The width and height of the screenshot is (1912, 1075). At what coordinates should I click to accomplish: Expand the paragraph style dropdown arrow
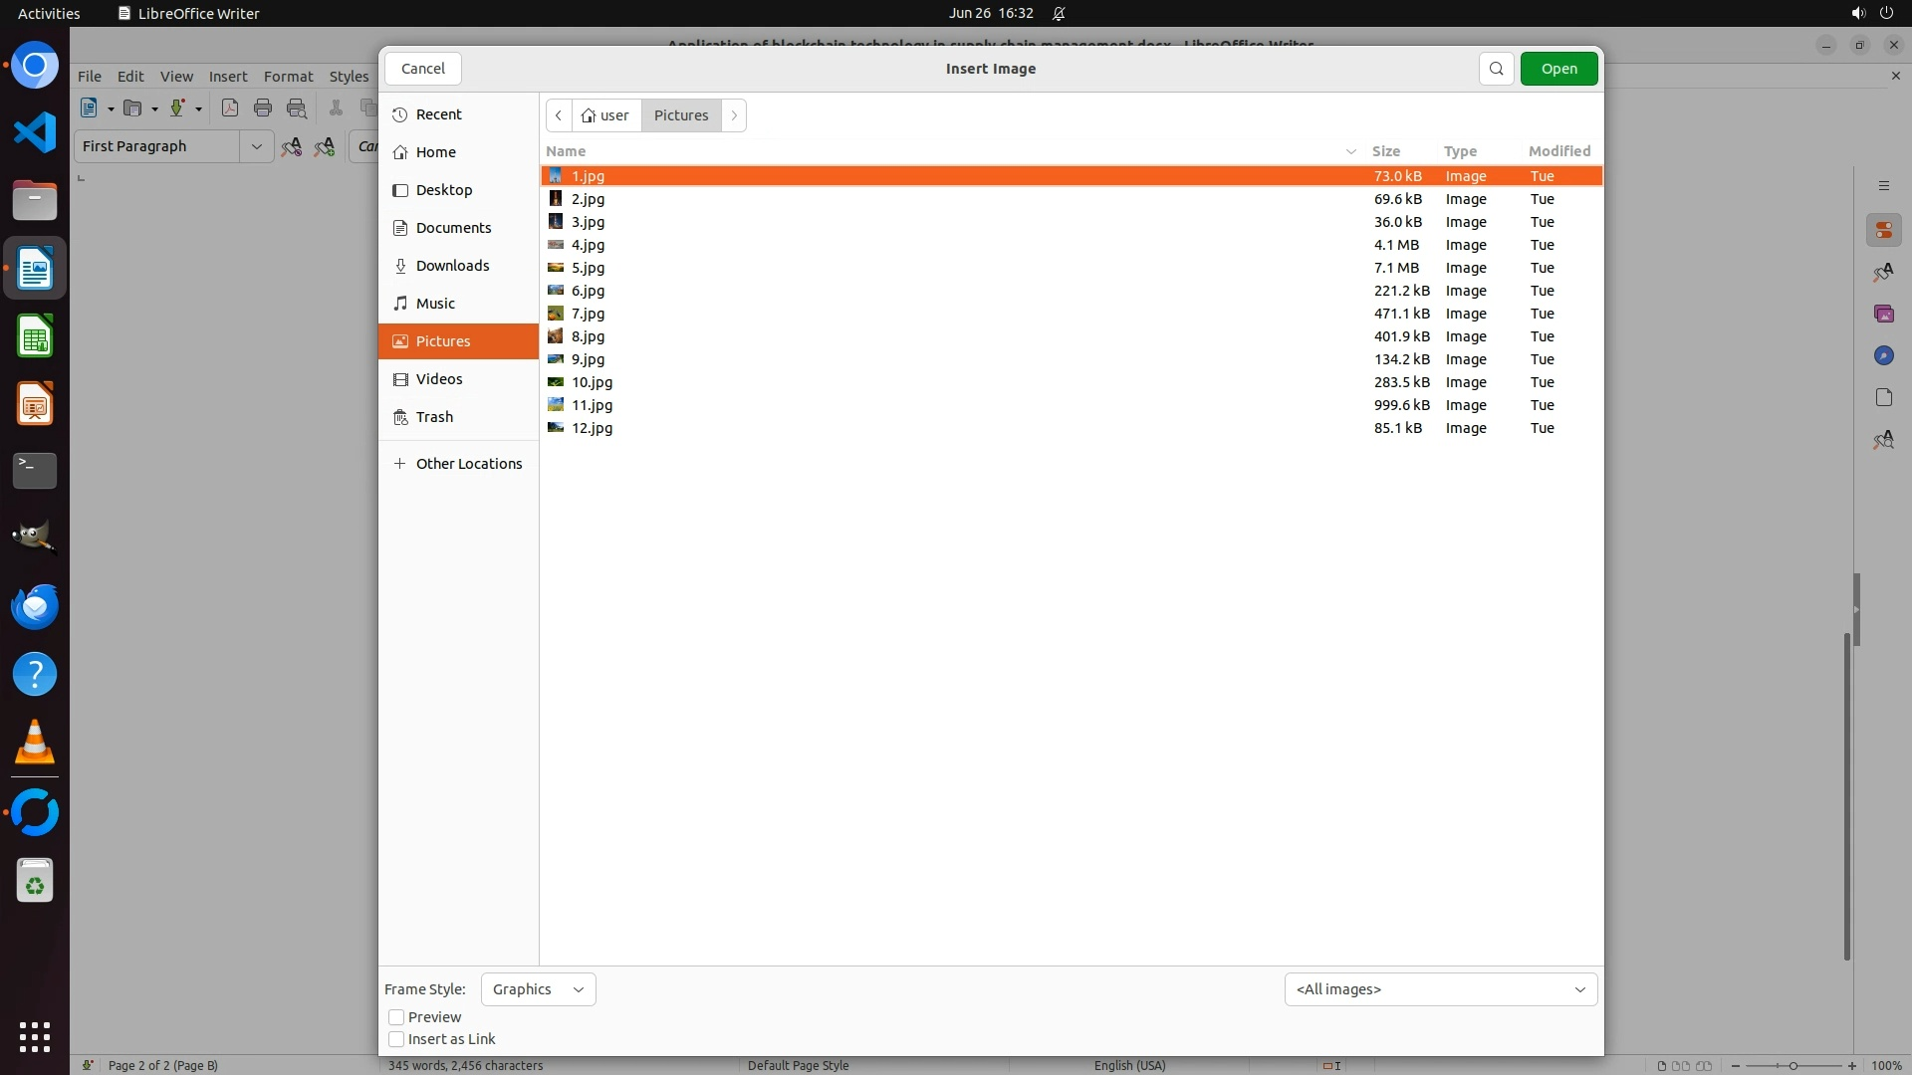(x=256, y=146)
